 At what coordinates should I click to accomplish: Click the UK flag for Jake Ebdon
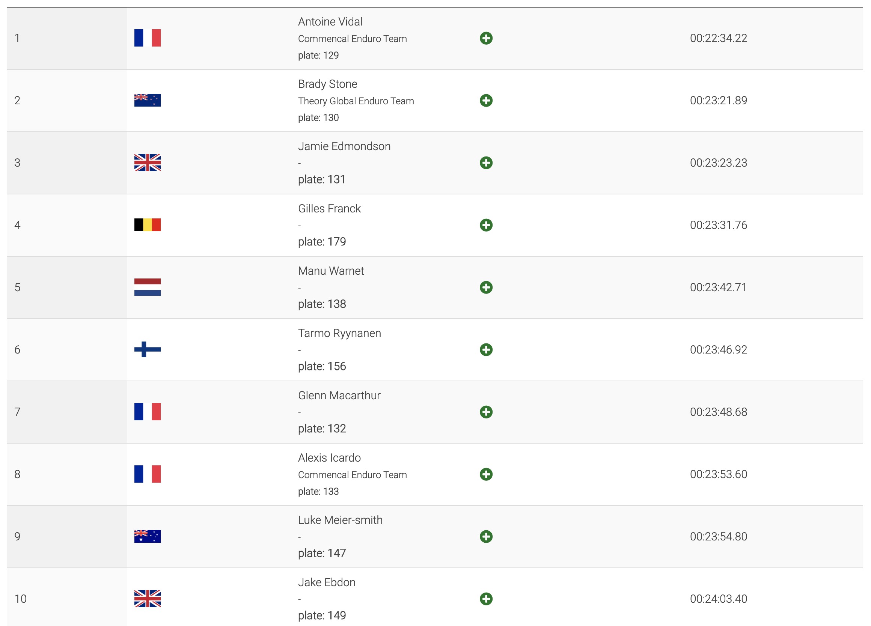coord(148,598)
